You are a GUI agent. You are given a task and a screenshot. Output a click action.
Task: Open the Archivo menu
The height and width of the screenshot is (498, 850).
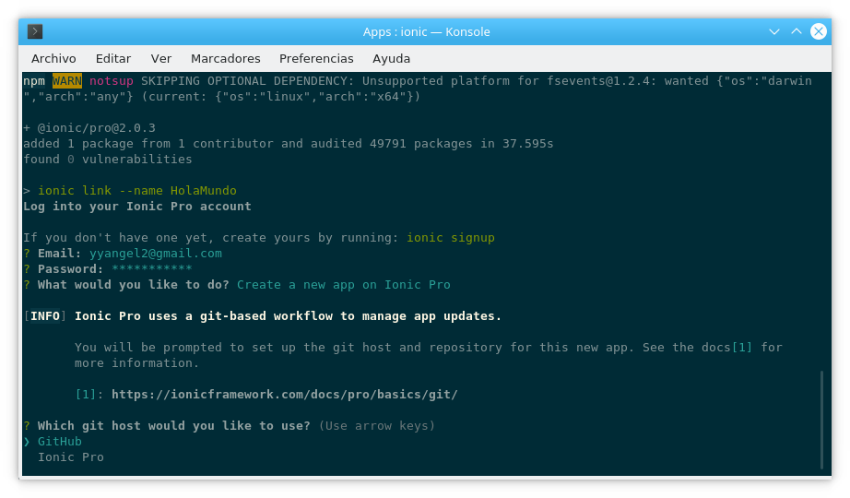click(x=53, y=59)
